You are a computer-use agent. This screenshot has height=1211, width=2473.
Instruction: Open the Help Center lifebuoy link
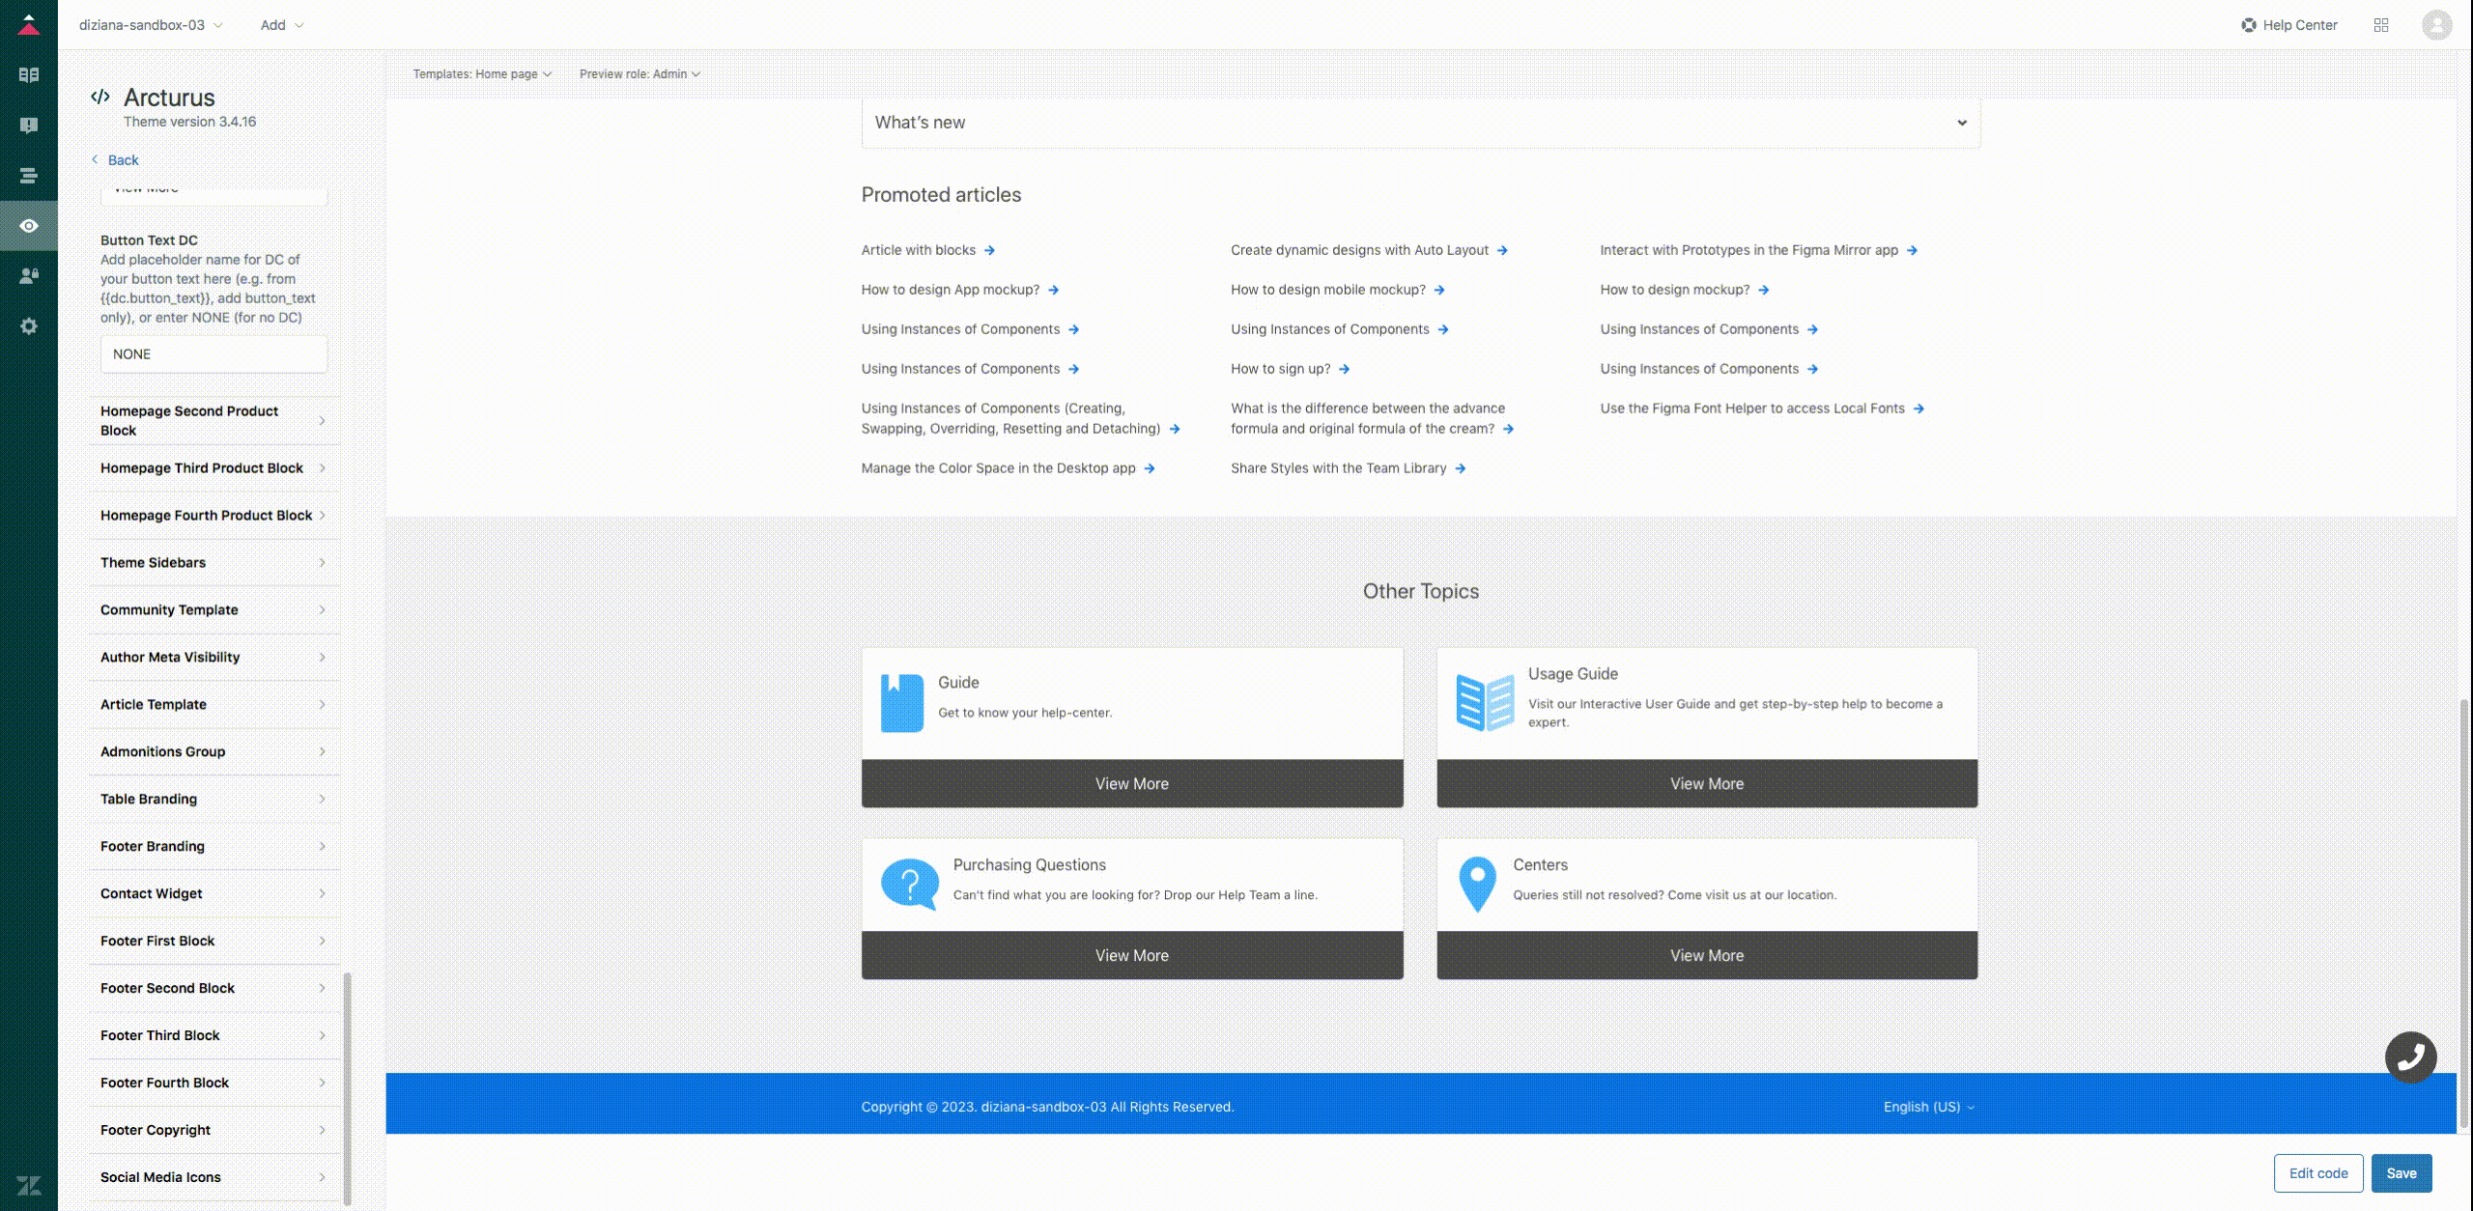[2289, 25]
